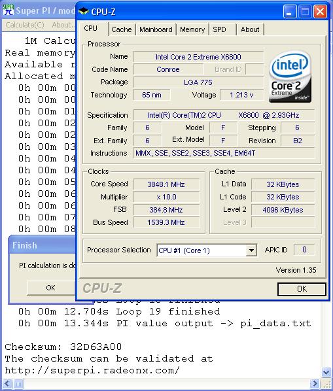Click the Ext. Model value 'F'

[223, 141]
